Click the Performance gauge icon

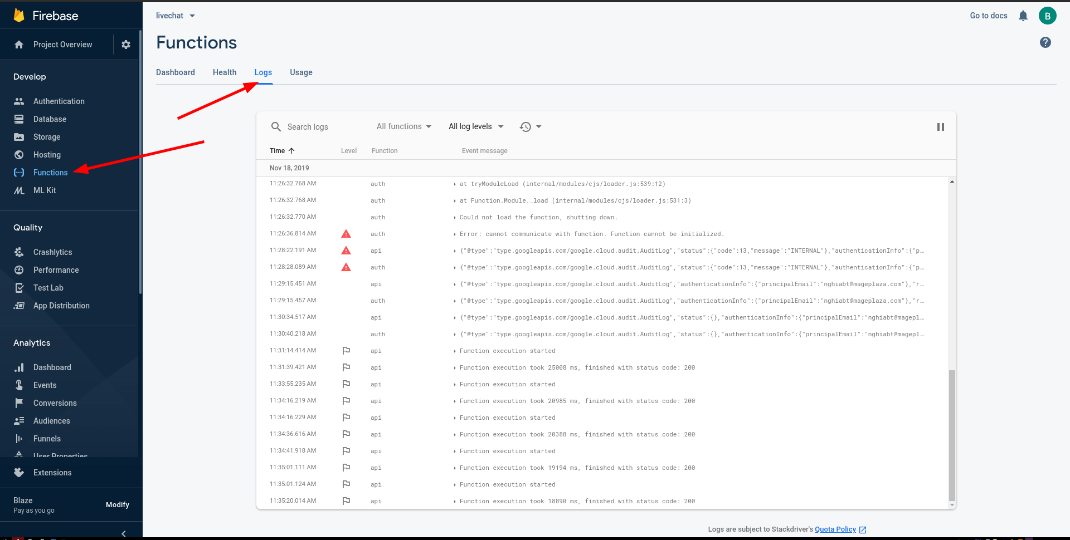pyautogui.click(x=19, y=270)
